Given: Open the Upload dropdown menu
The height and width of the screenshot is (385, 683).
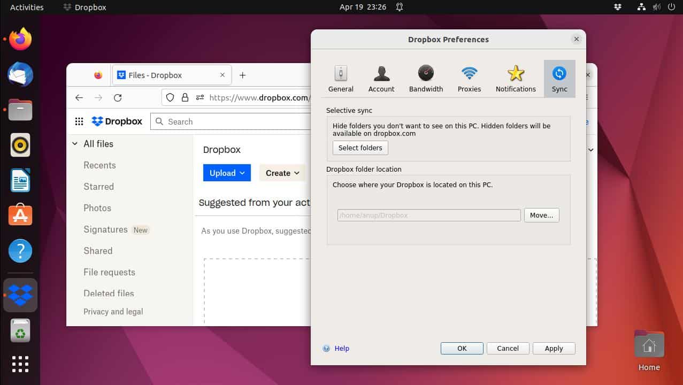Looking at the screenshot, I should pyautogui.click(x=227, y=173).
